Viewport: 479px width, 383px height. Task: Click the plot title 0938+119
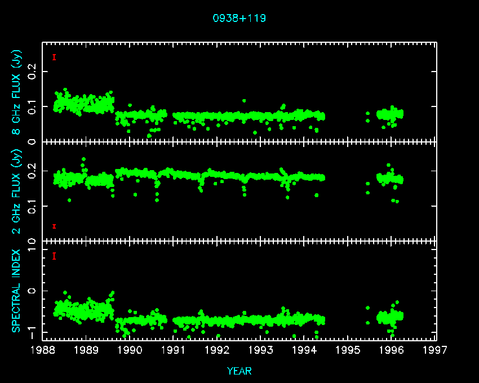pyautogui.click(x=239, y=18)
